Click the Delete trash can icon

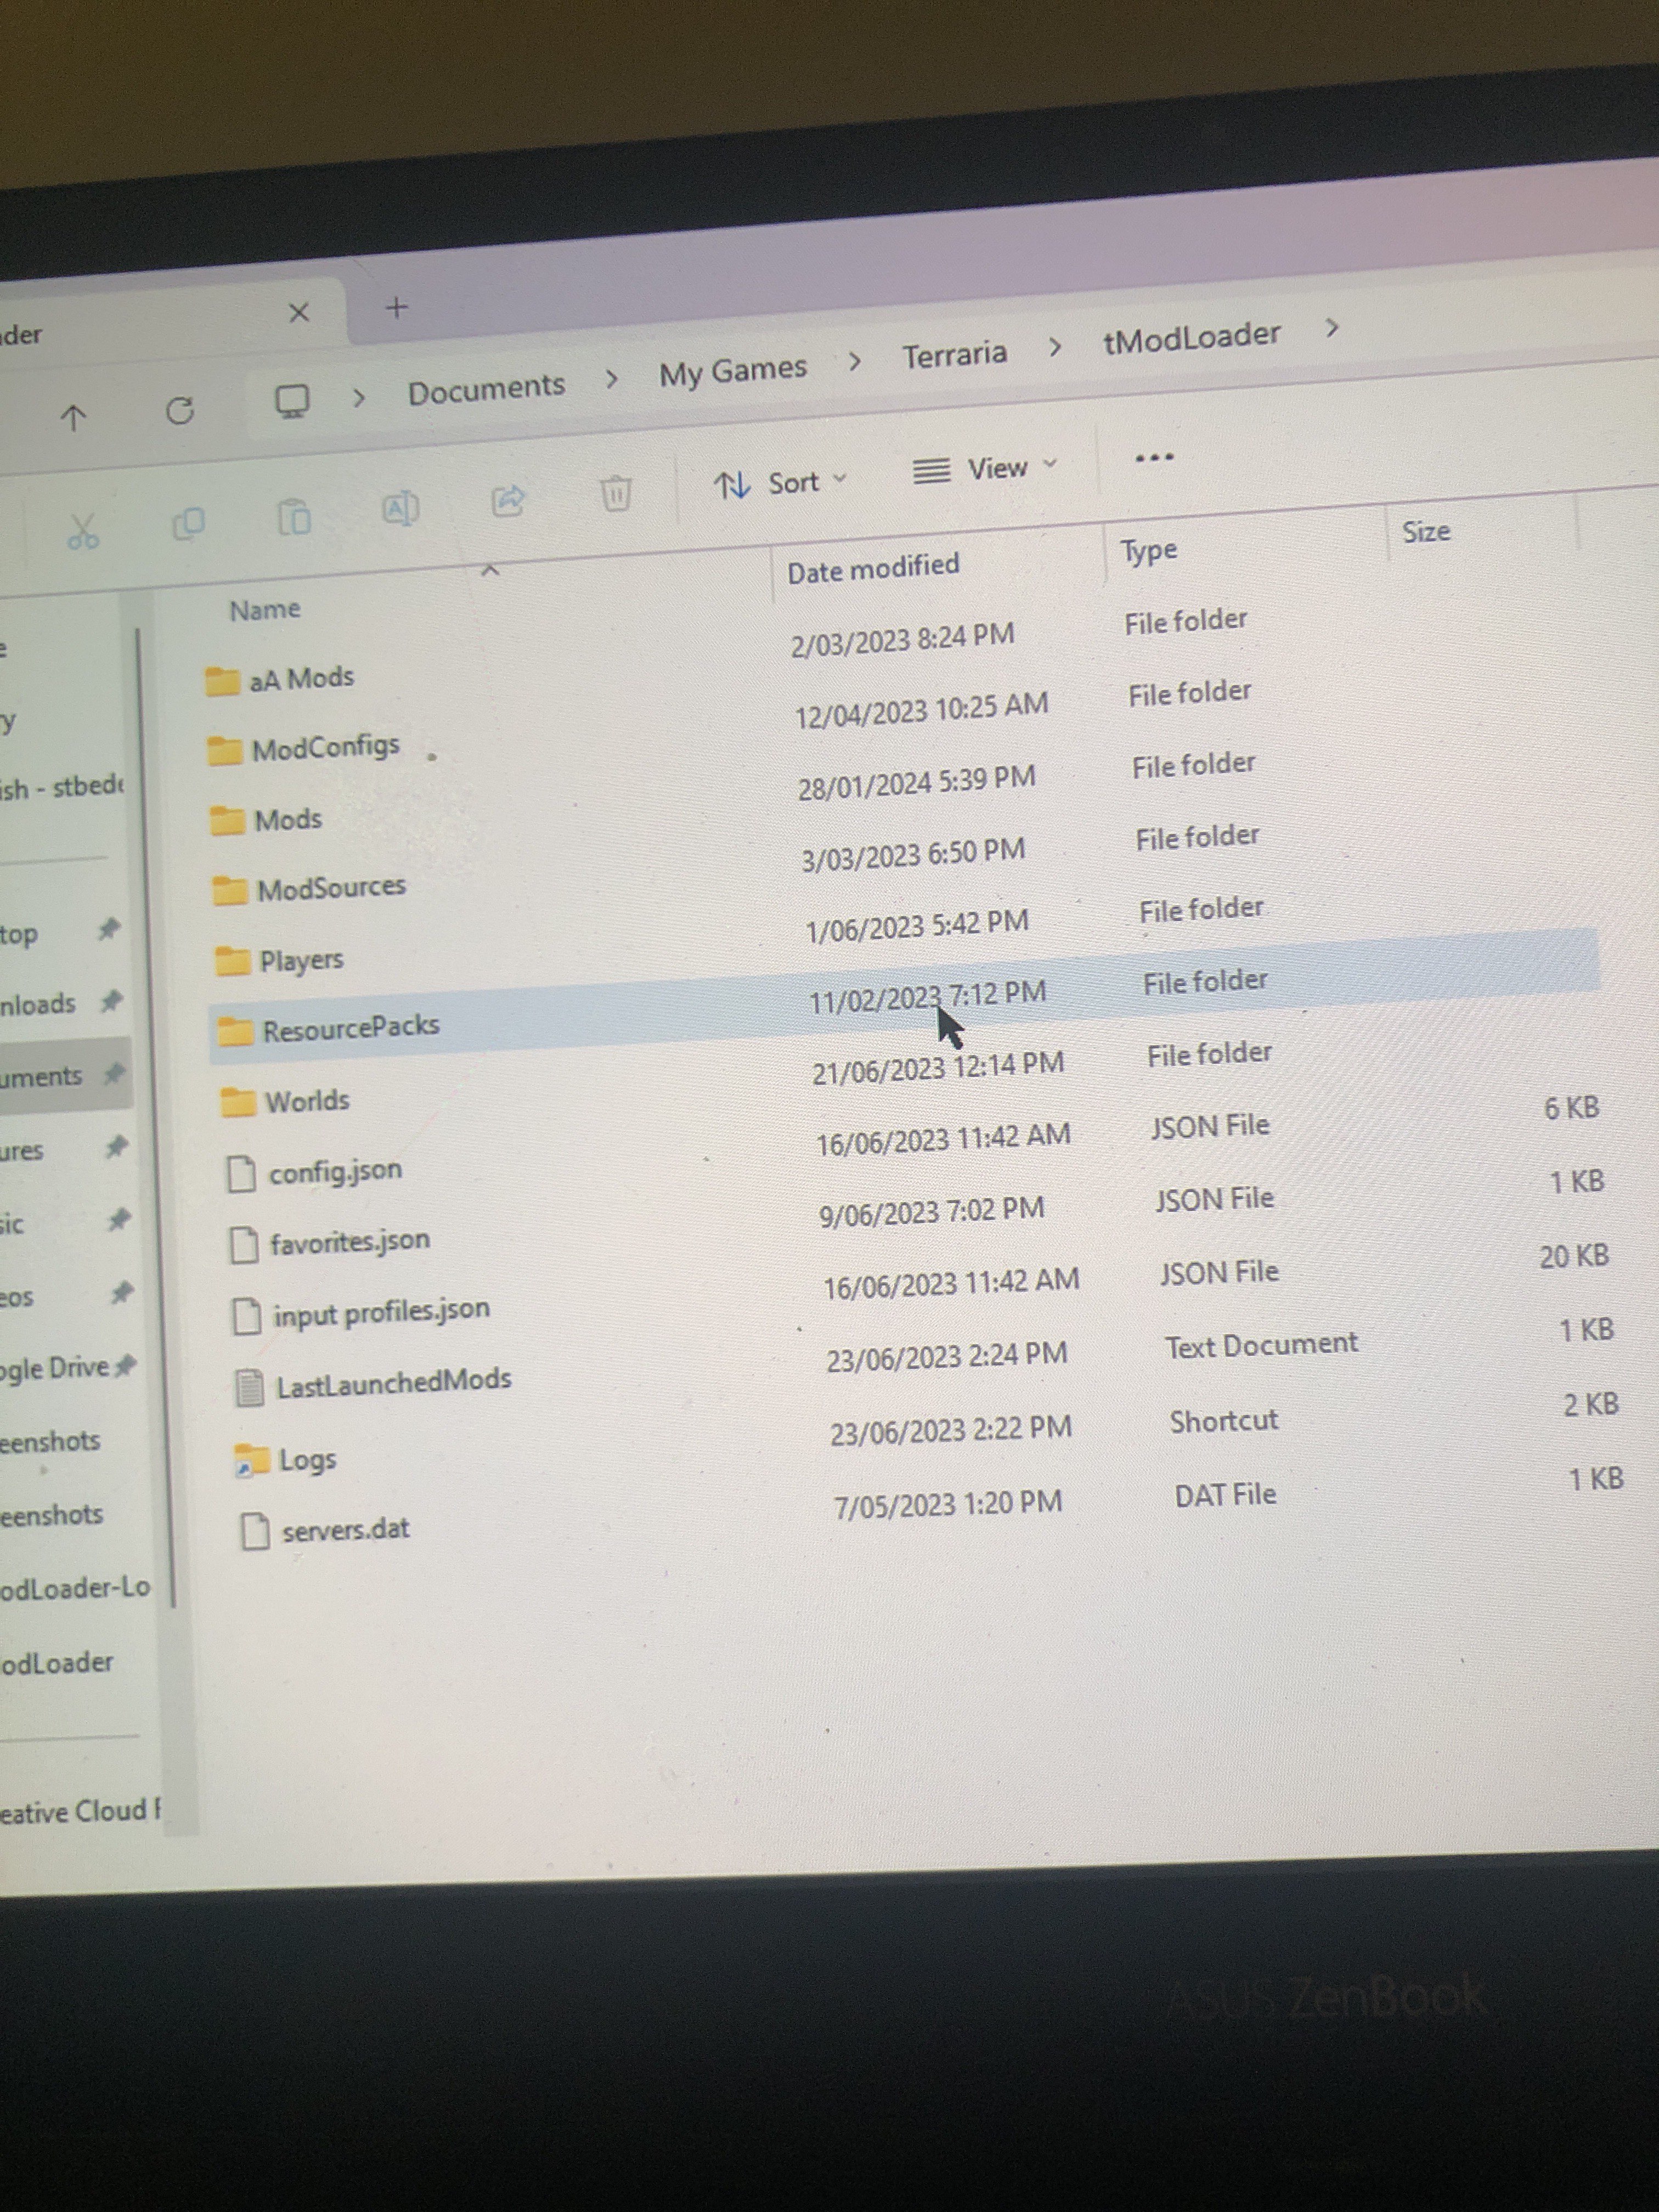click(616, 492)
